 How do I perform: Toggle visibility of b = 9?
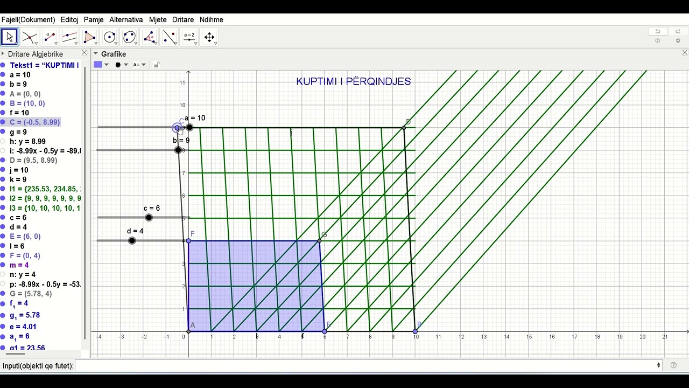3,84
